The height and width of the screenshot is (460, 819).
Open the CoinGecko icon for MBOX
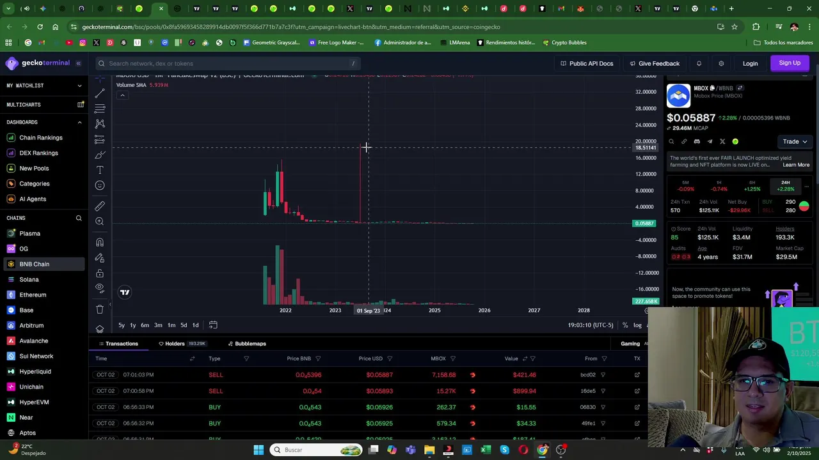click(x=735, y=142)
